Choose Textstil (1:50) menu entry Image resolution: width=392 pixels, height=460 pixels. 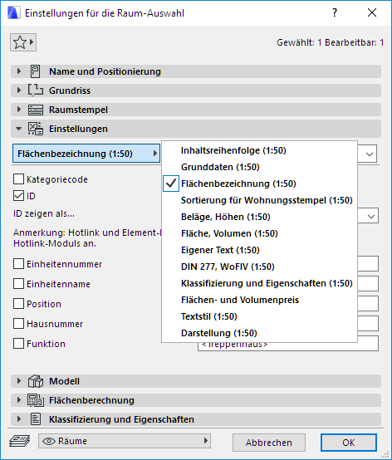259,316
